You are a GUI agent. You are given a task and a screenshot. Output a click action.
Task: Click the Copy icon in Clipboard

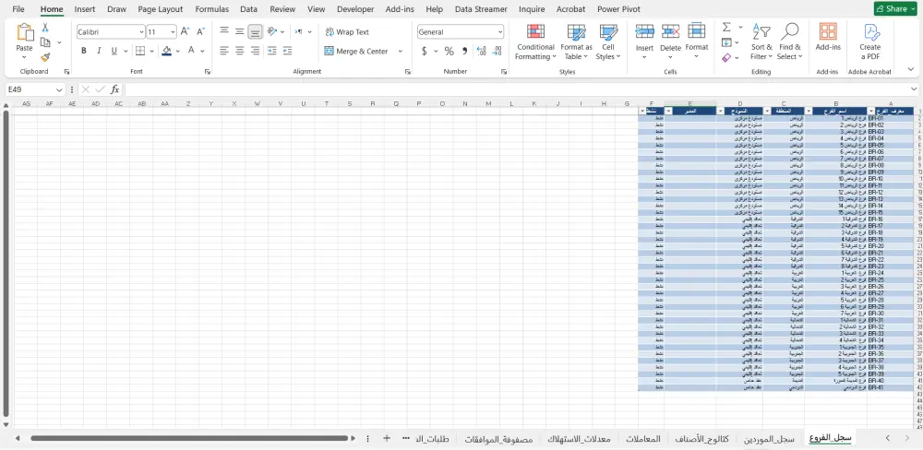45,42
